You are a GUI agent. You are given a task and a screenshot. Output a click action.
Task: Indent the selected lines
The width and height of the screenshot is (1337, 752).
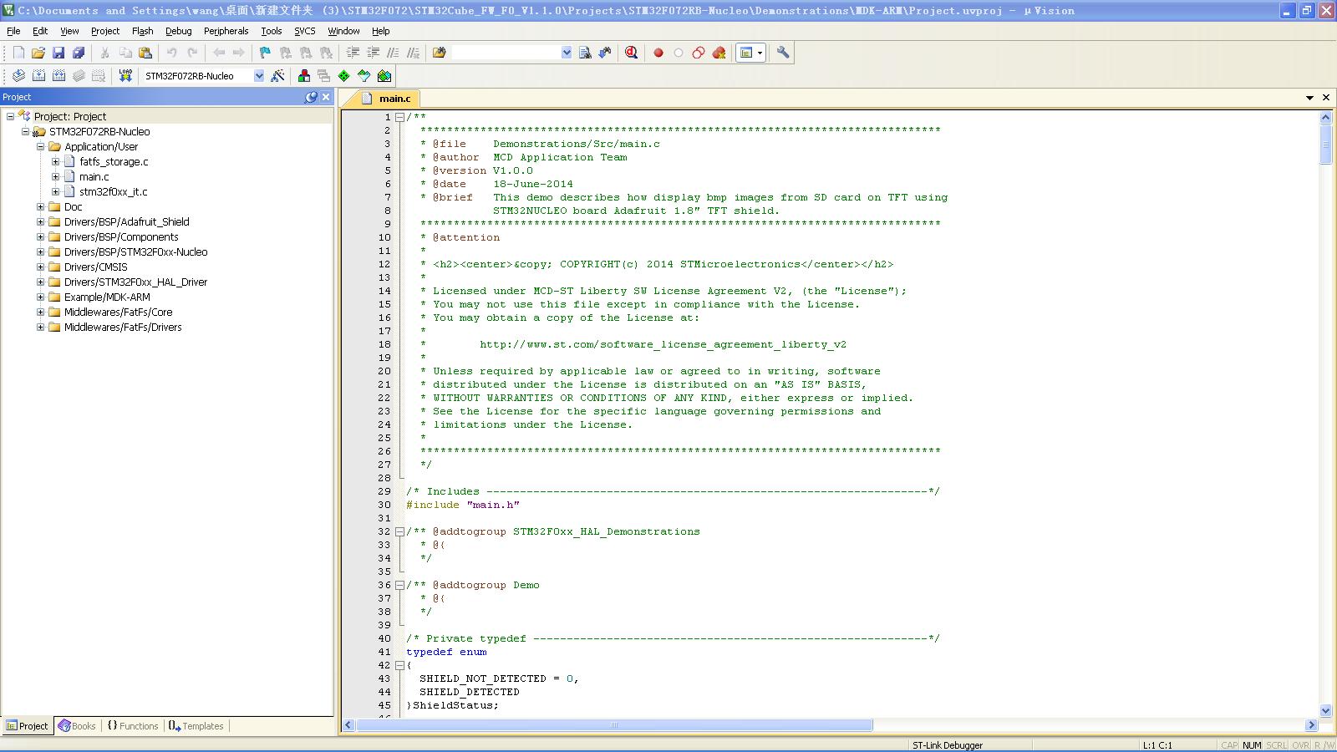pos(353,53)
